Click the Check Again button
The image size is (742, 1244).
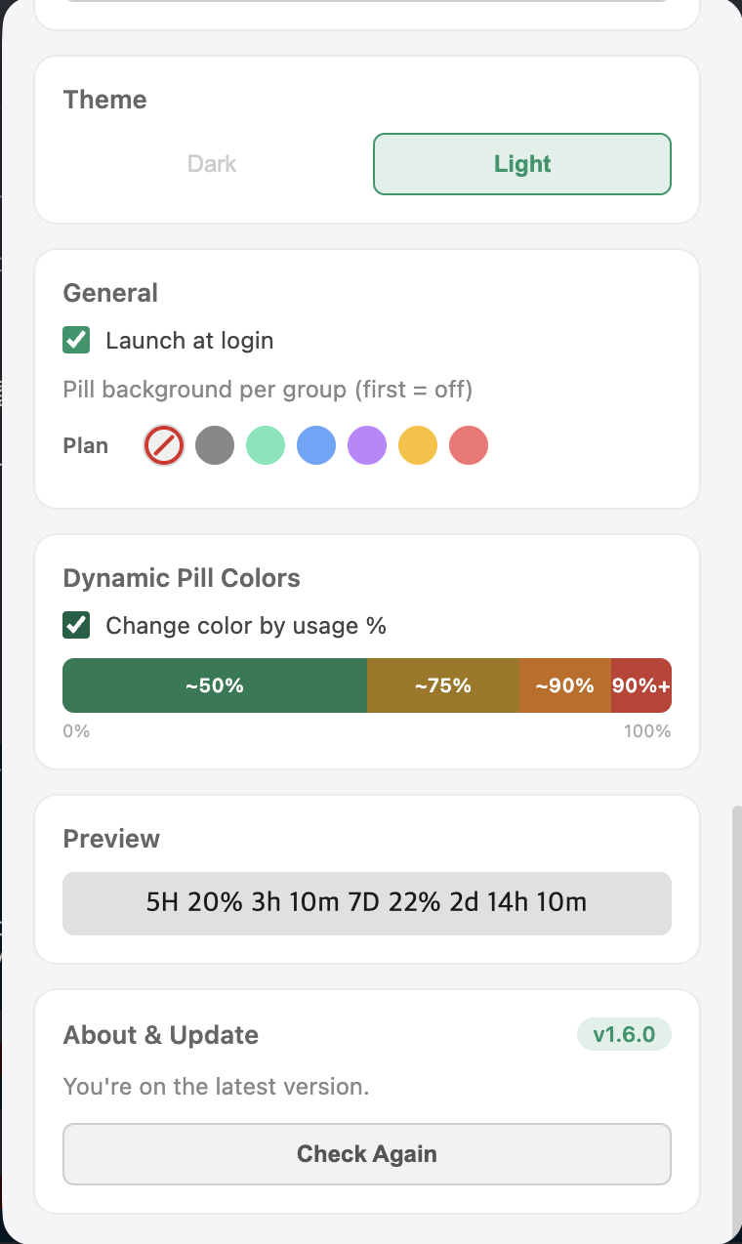click(x=367, y=1154)
